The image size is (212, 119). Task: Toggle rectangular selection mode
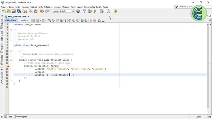click(65, 20)
